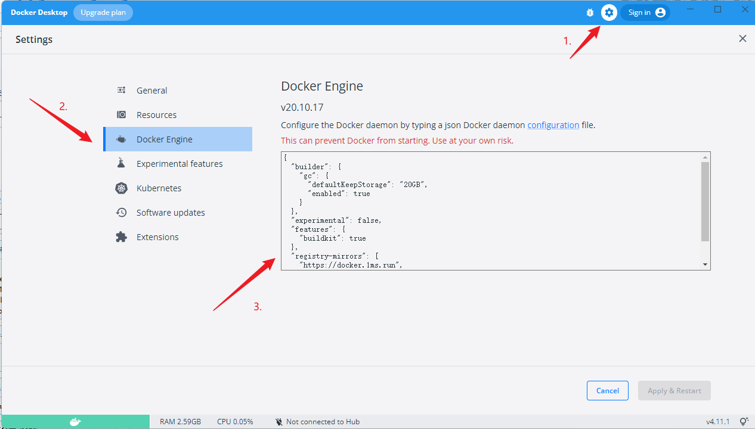Maximize the Docker Desktop window
The image size is (755, 429).
coord(717,10)
